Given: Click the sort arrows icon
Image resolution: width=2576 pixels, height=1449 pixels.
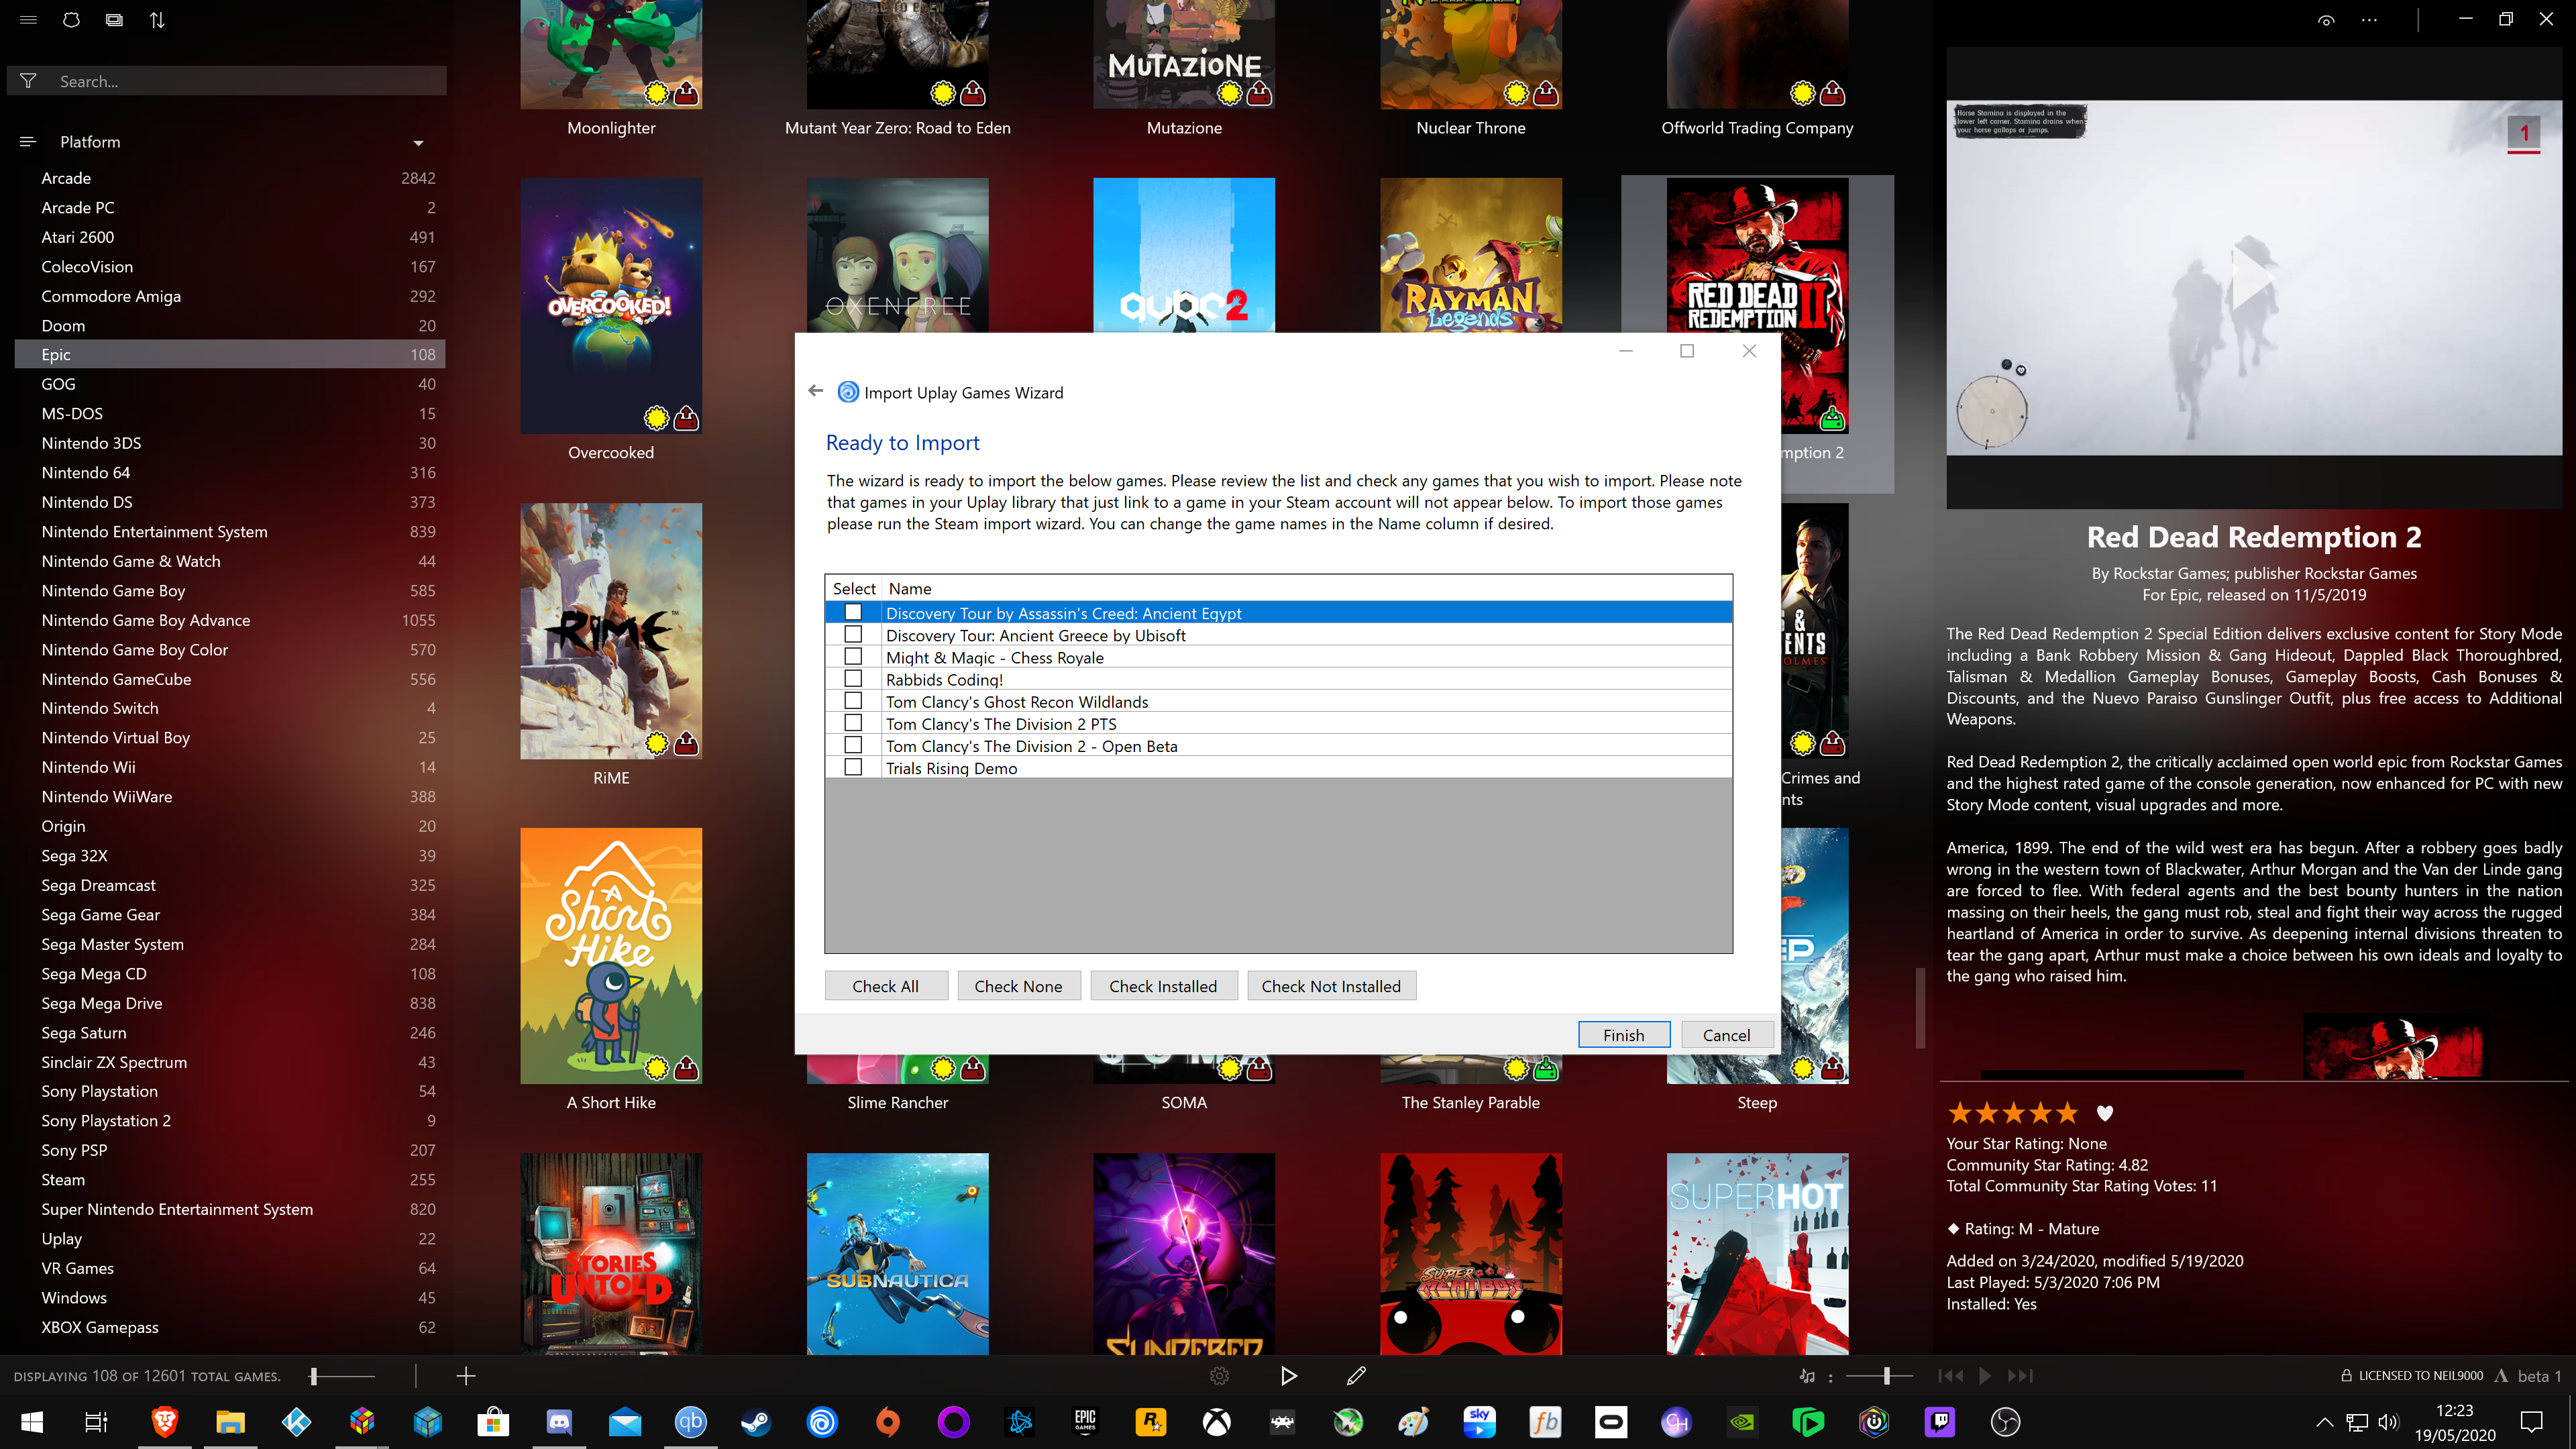Looking at the screenshot, I should [x=157, y=20].
